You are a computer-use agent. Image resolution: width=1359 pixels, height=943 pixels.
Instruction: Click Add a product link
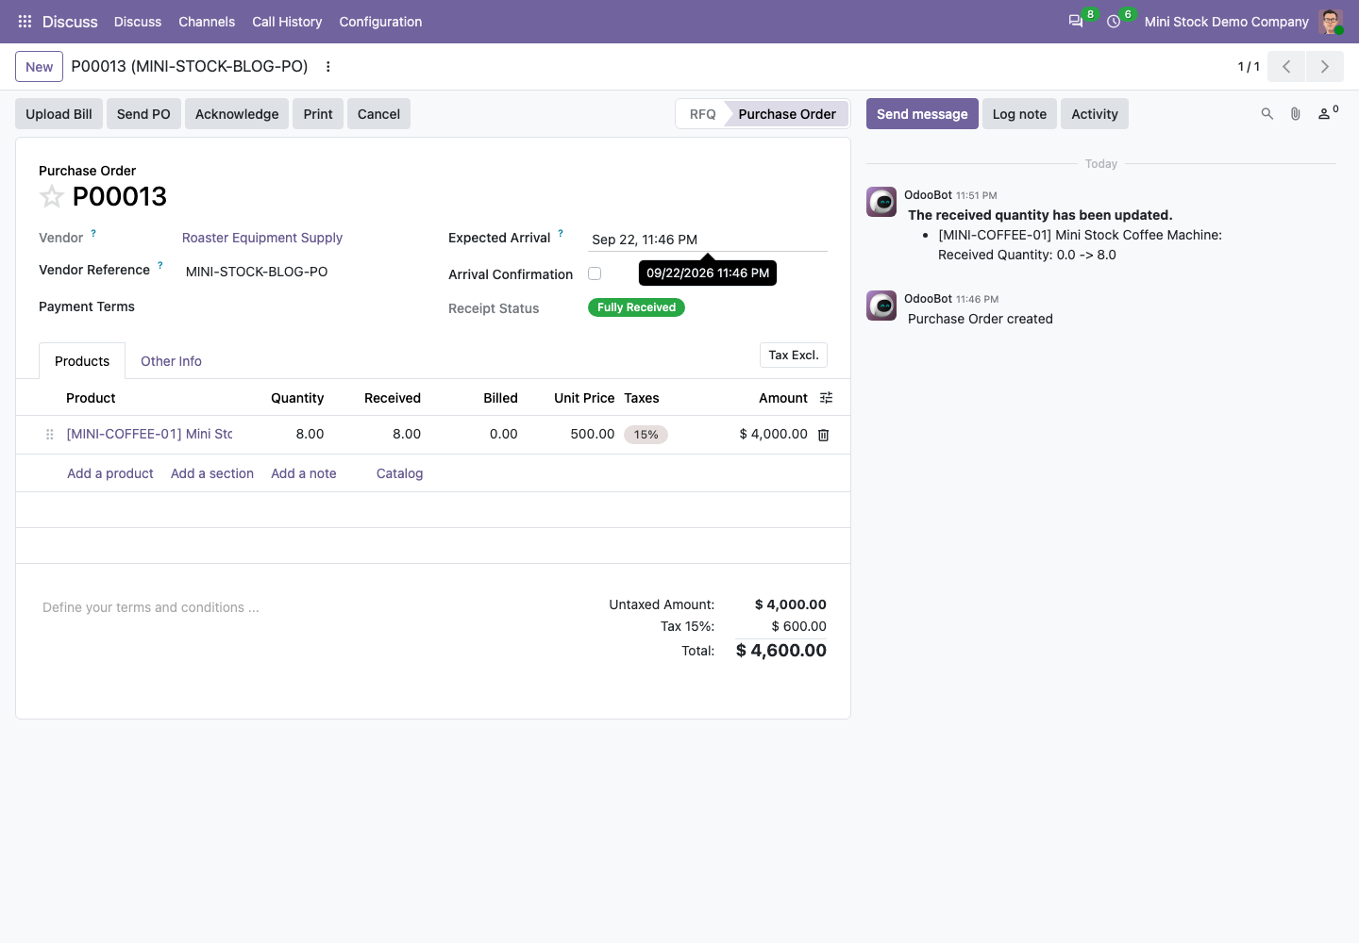[110, 473]
